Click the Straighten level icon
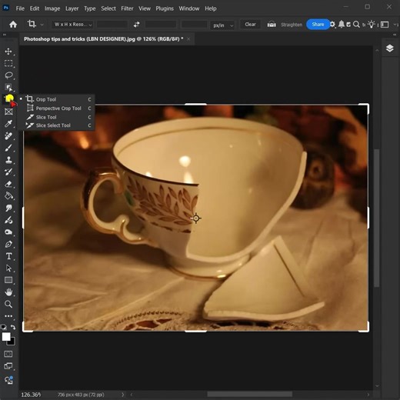 pyautogui.click(x=272, y=25)
